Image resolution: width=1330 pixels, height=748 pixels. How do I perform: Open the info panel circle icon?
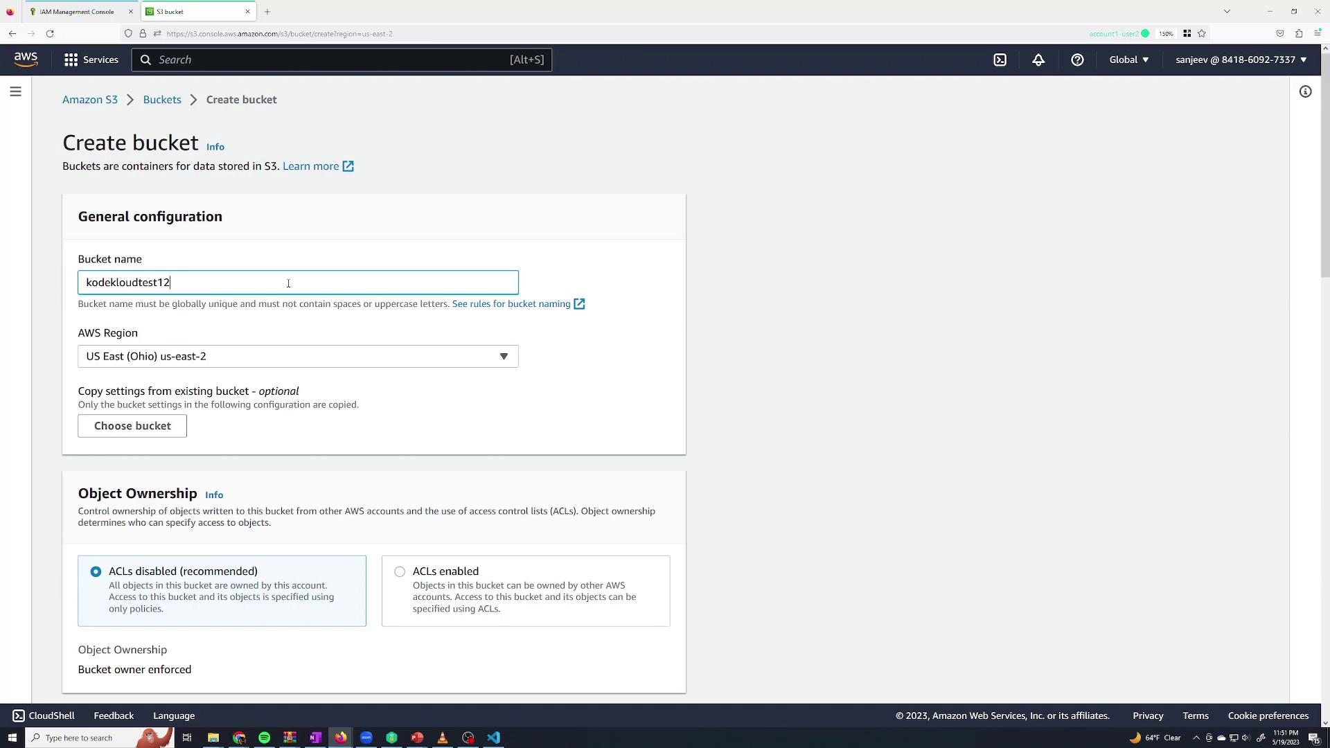(1305, 91)
